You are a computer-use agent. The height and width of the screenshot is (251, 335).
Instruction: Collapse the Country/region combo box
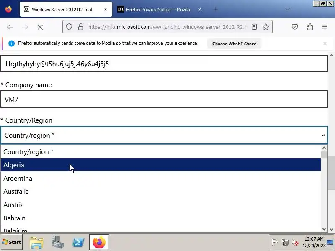point(164,135)
